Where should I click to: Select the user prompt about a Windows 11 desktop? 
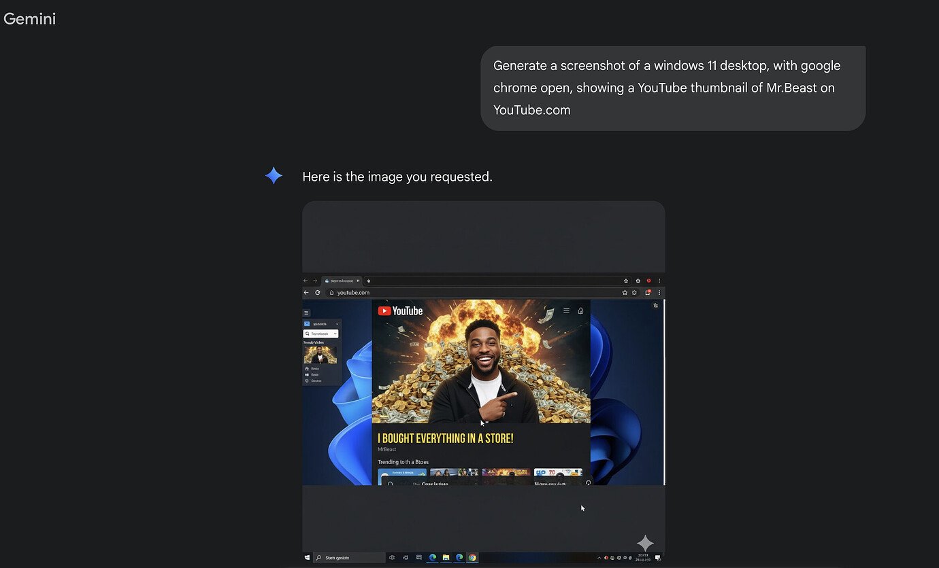673,88
